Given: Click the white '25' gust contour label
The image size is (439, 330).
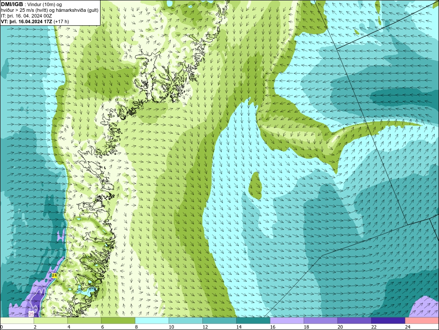Looking at the screenshot, I should click(31, 314).
